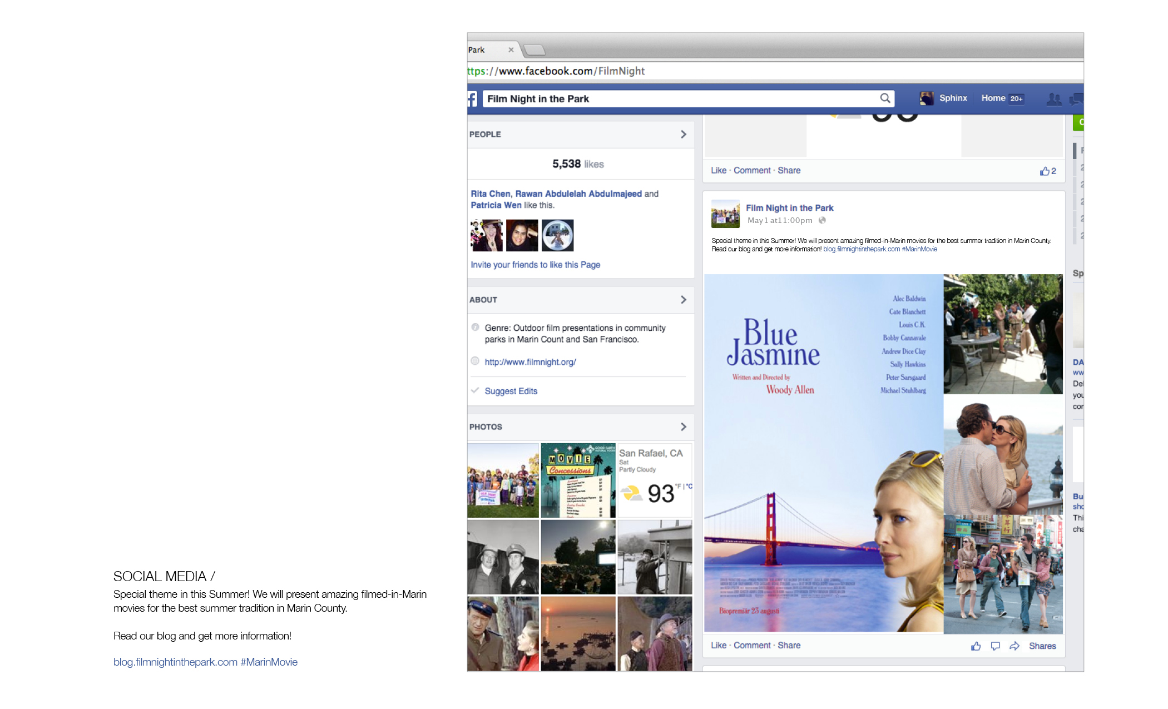Click the black-and-white man with rifle photo

tap(655, 557)
